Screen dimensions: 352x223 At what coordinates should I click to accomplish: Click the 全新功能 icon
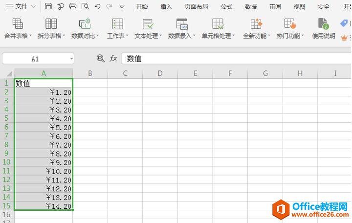coord(256,23)
